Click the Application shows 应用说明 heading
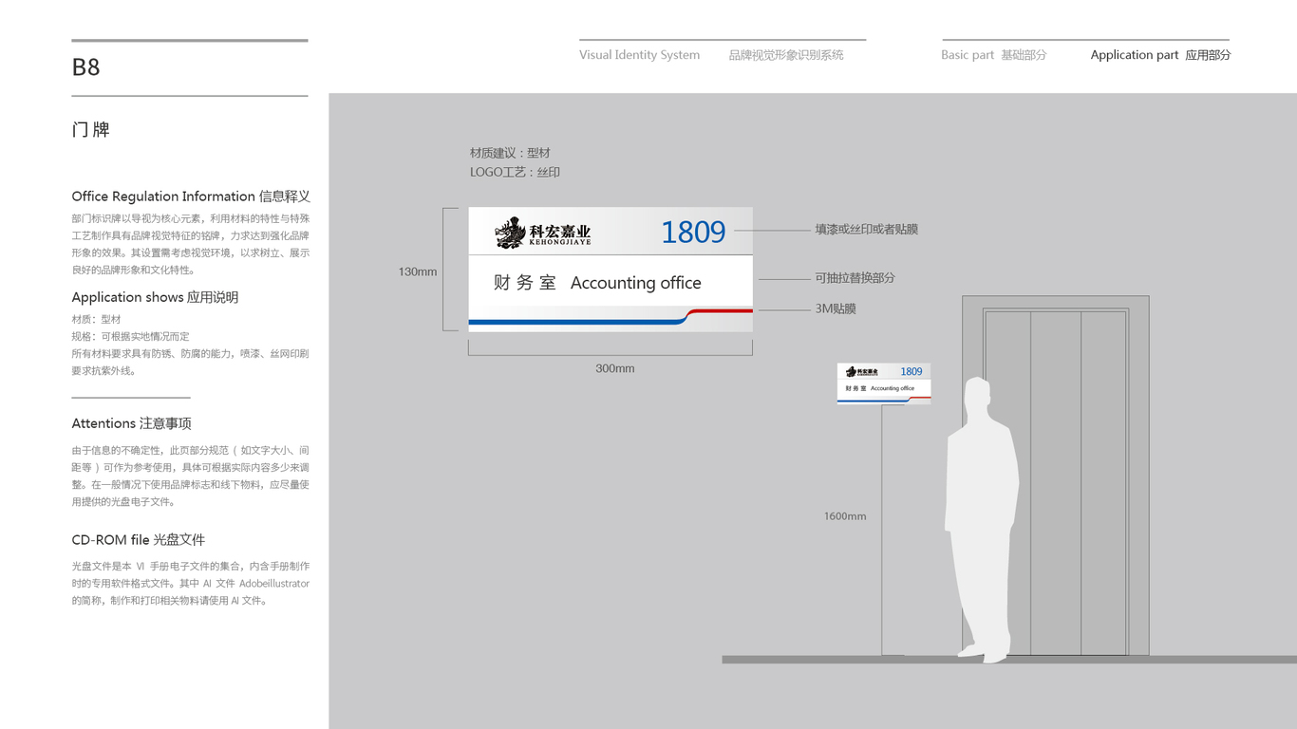This screenshot has width=1297, height=729. pos(155,297)
